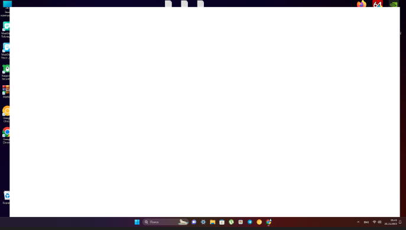The height and width of the screenshot is (230, 406).
Task: Open the volume speaker control
Action: 379,222
